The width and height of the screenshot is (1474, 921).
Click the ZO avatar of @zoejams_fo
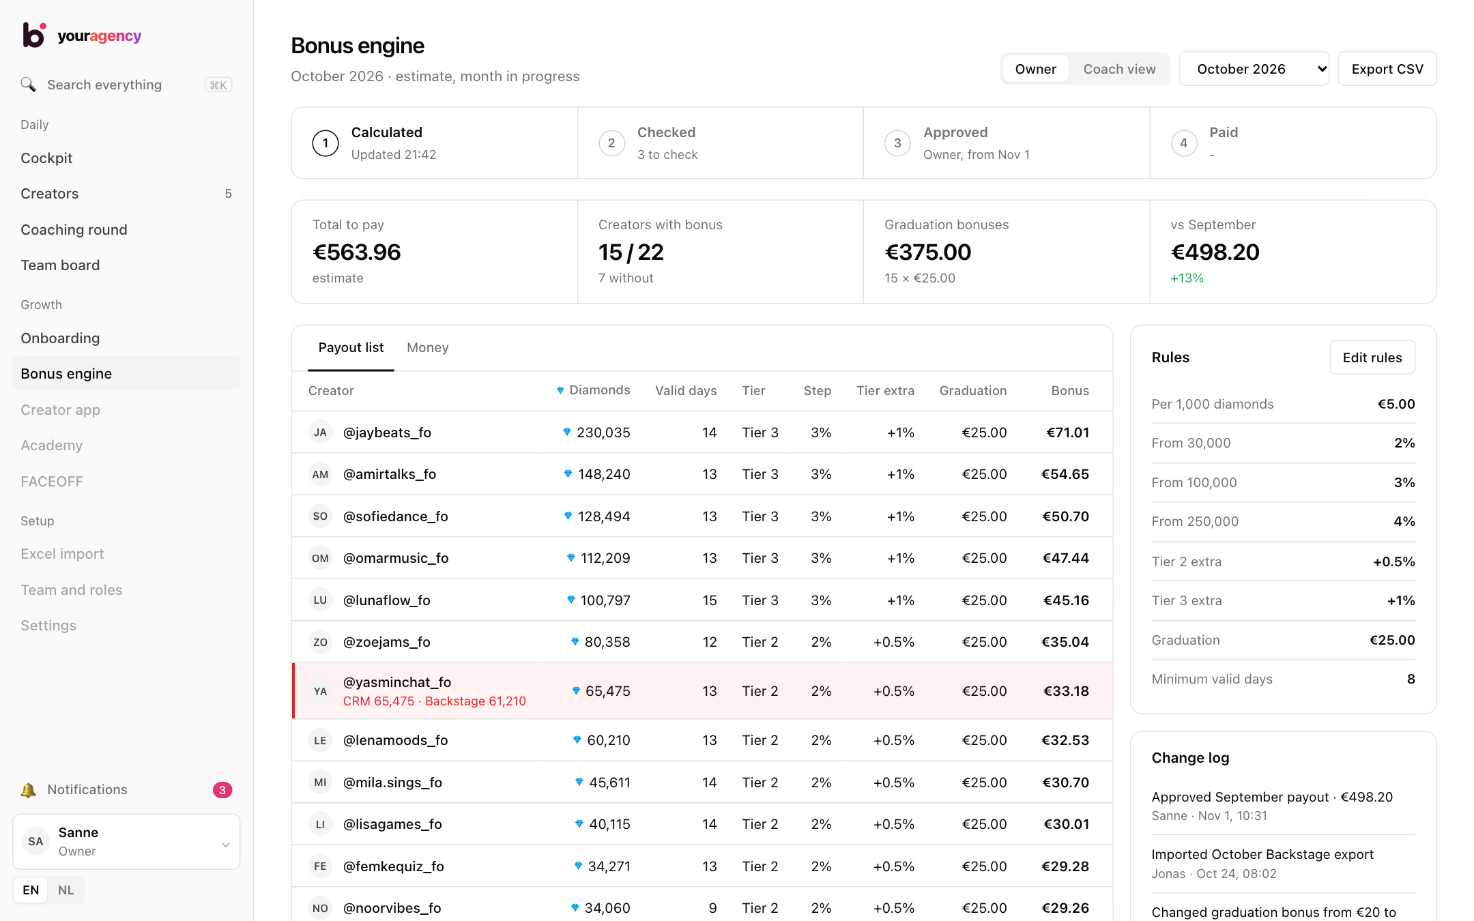pos(320,642)
